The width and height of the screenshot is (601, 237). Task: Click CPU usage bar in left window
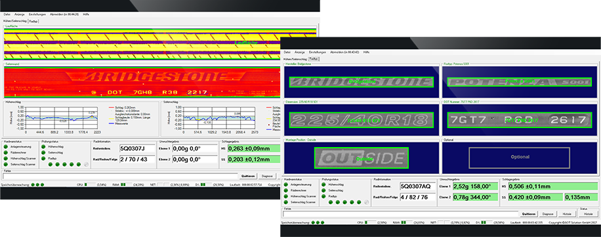coord(91,184)
